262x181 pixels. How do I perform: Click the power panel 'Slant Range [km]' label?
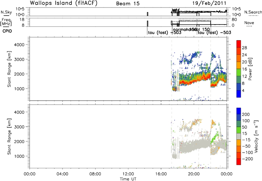9,69
